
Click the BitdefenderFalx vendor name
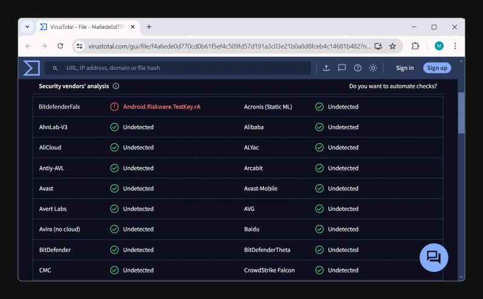pos(59,107)
